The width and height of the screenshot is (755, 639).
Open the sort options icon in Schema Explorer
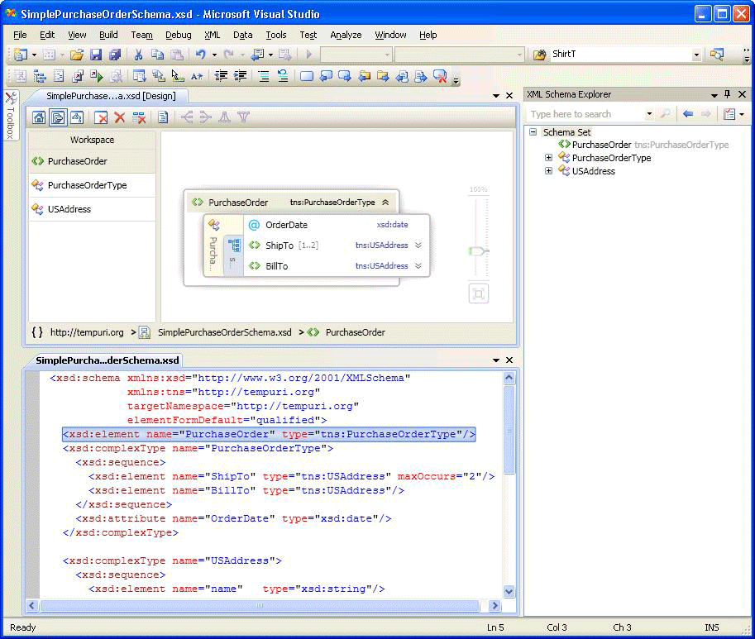point(729,113)
